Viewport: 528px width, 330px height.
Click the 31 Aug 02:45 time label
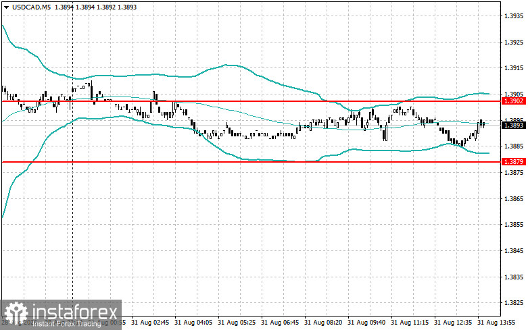150,323
